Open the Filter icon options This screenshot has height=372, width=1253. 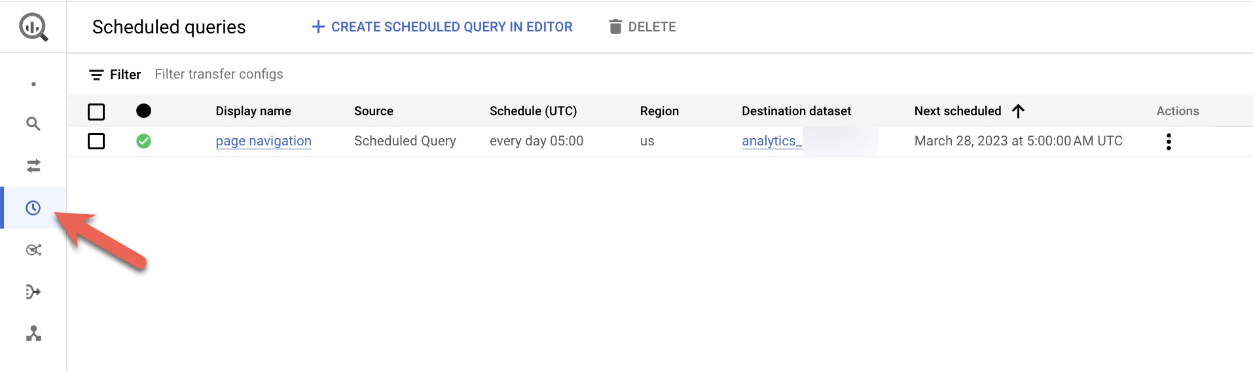[x=96, y=75]
